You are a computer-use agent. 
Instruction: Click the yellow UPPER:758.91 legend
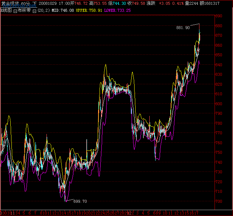tap(89, 10)
